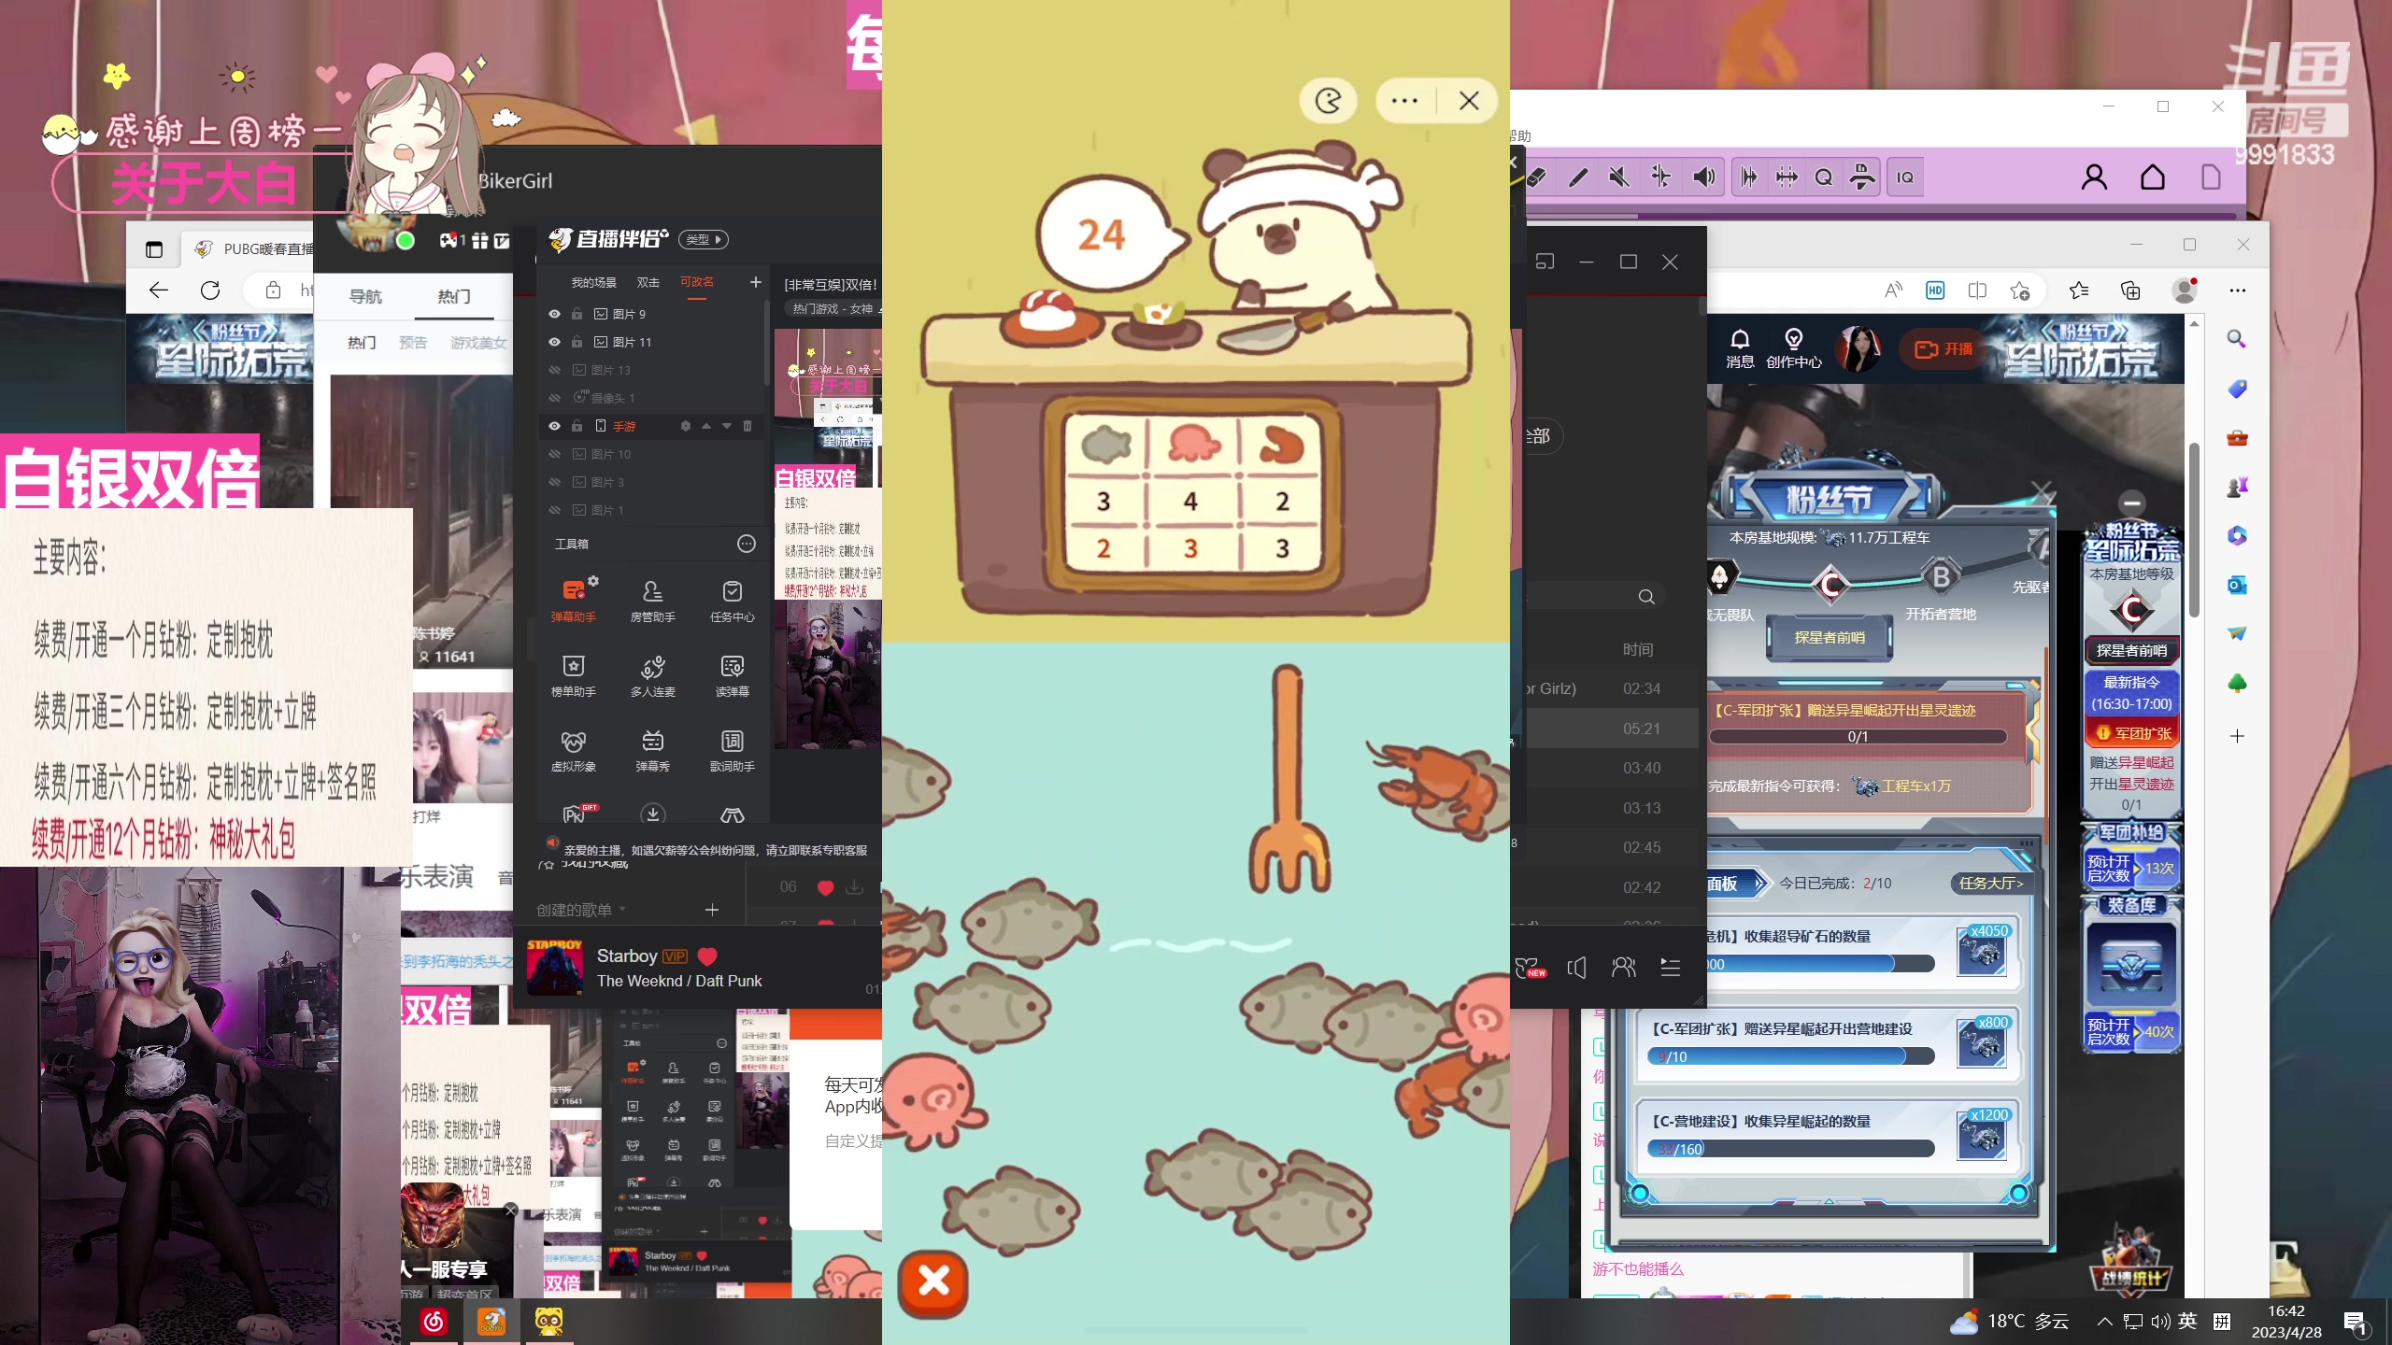Show the hidden 图片 1 layer
This screenshot has width=2392, height=1345.
click(554, 510)
